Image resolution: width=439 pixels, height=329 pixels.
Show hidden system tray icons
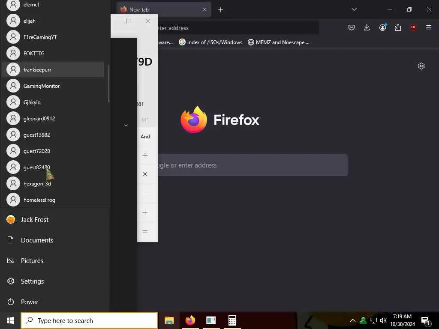tap(353, 320)
